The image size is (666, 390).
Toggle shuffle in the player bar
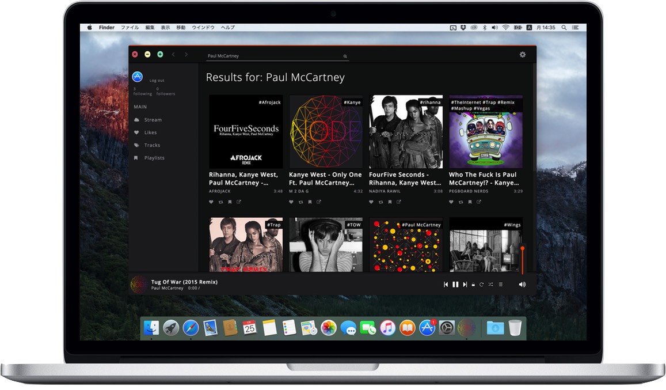[x=490, y=285]
